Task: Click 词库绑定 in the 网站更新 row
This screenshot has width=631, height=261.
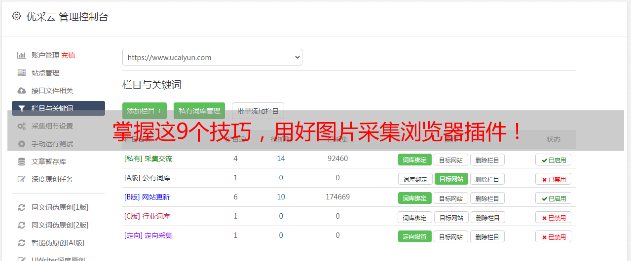Action: 415,198
